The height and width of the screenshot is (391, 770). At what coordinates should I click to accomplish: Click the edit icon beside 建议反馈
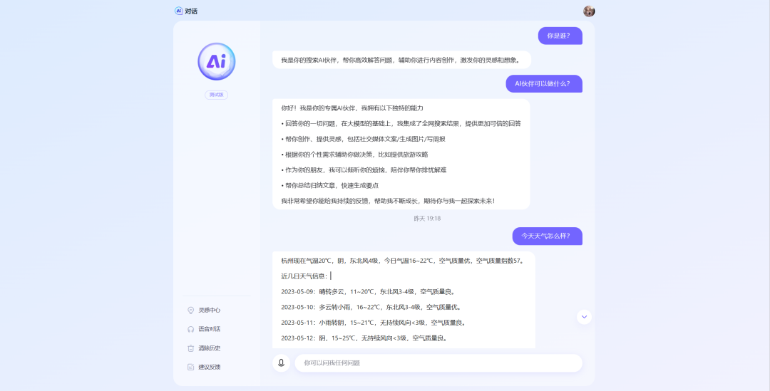(190, 367)
